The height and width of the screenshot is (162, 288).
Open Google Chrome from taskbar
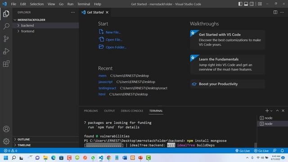109,158
